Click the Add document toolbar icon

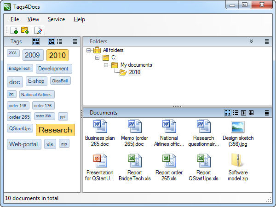click(14, 30)
